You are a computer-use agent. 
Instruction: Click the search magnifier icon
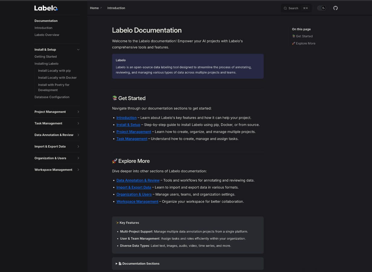tap(285, 8)
